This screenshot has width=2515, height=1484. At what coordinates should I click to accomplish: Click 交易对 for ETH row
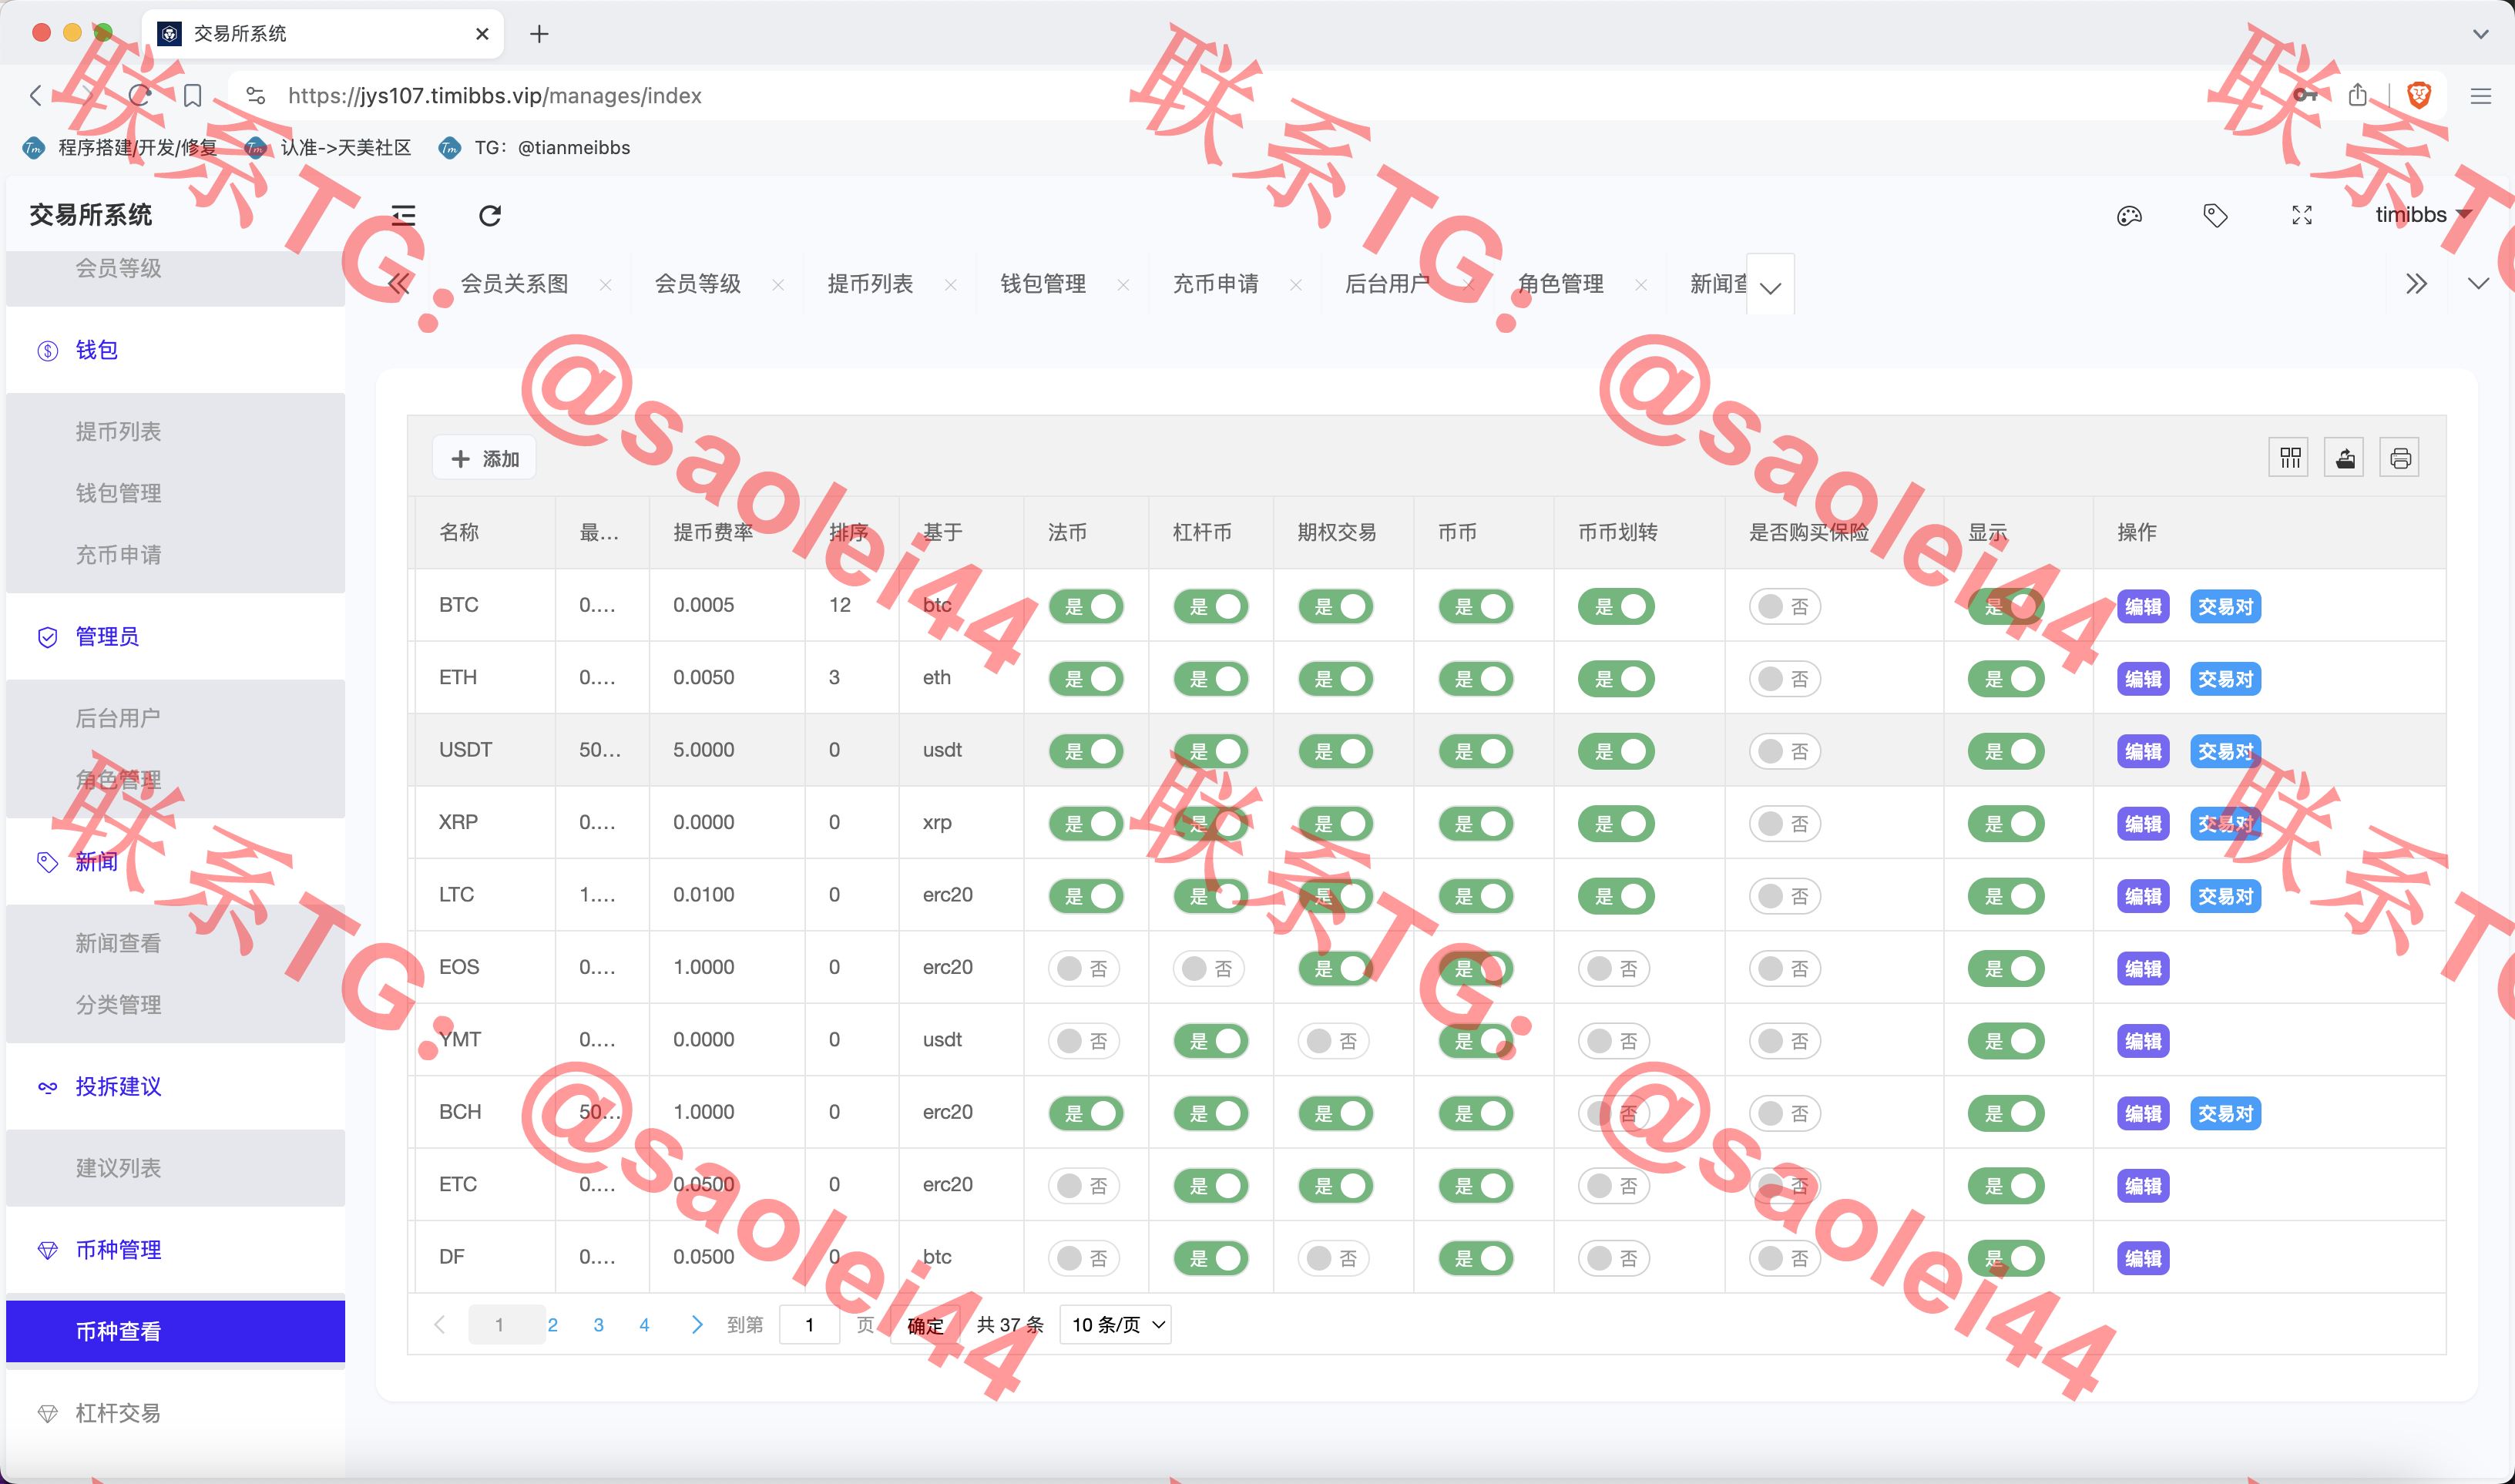coord(2225,679)
